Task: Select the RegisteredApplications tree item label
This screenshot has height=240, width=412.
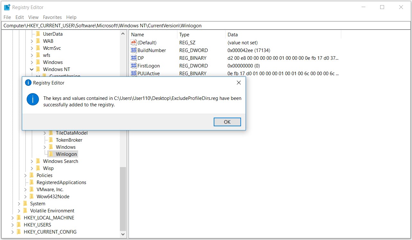Action: click(61, 182)
